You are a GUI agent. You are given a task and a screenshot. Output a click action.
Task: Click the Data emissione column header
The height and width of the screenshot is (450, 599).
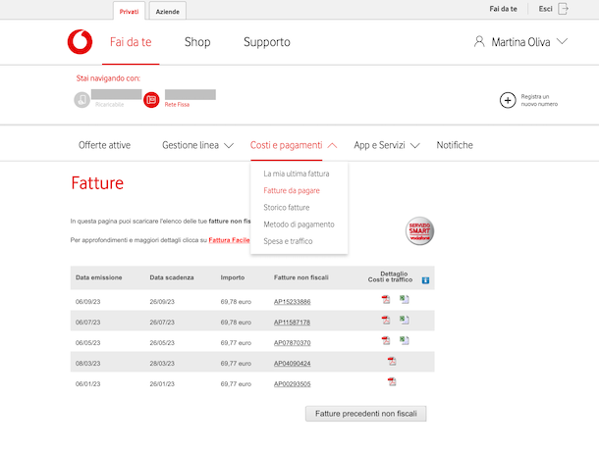pos(98,277)
